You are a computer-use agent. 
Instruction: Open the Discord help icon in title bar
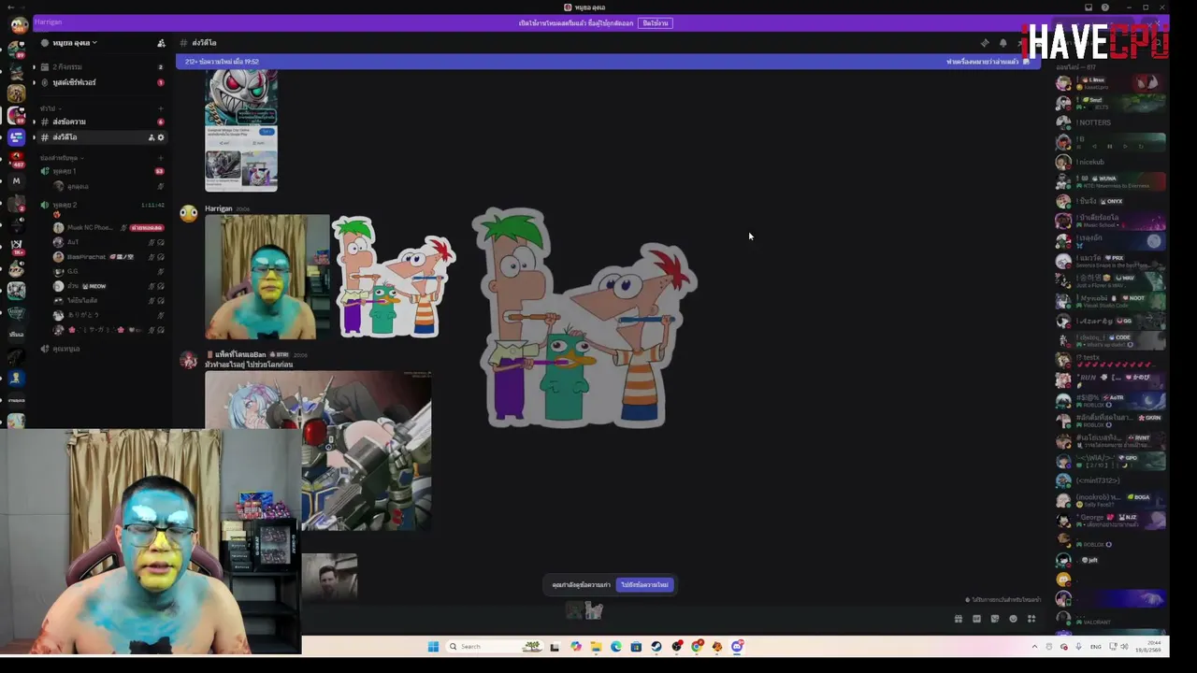pyautogui.click(x=1105, y=7)
